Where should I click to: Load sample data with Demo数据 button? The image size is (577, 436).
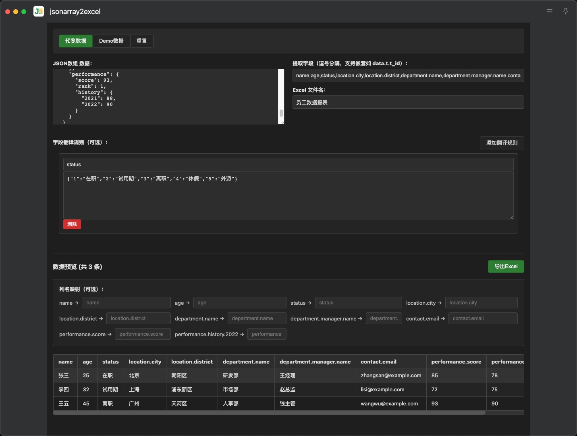tap(111, 41)
